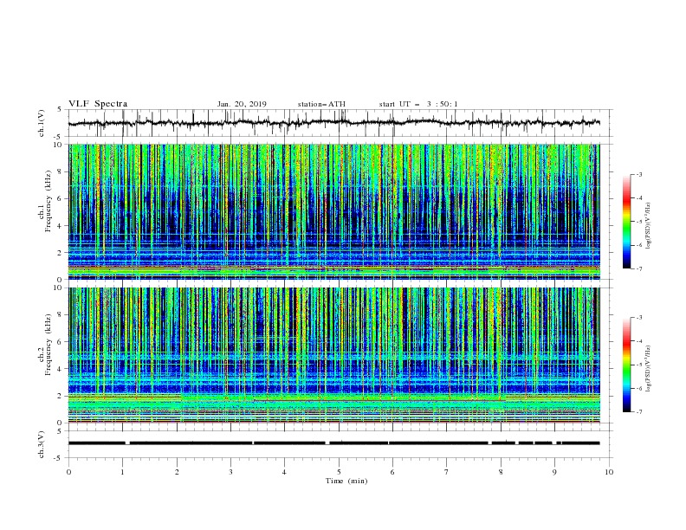Click the "ch.3(V)" axis label

(42, 444)
